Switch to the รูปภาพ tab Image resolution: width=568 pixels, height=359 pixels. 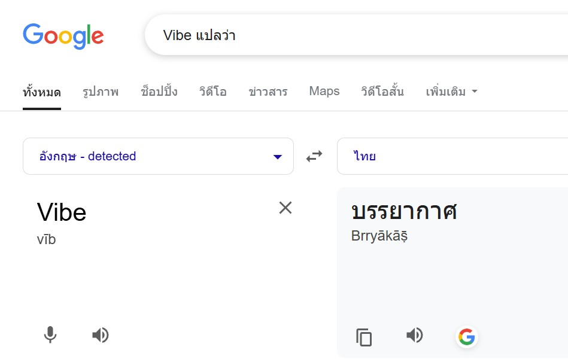click(x=101, y=92)
